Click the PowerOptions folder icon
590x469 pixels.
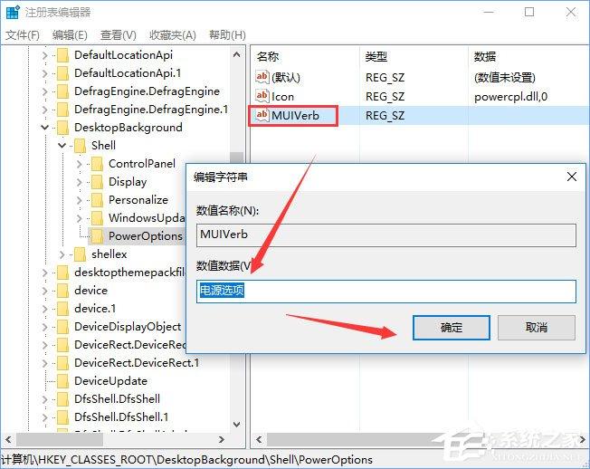(98, 236)
